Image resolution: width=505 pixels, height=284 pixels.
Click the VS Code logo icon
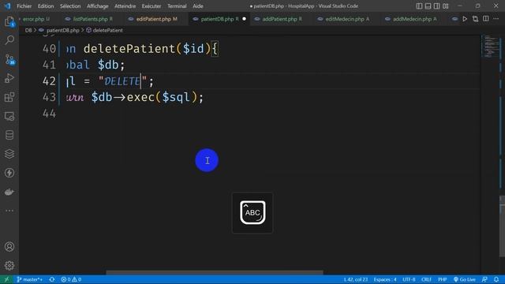(7, 6)
